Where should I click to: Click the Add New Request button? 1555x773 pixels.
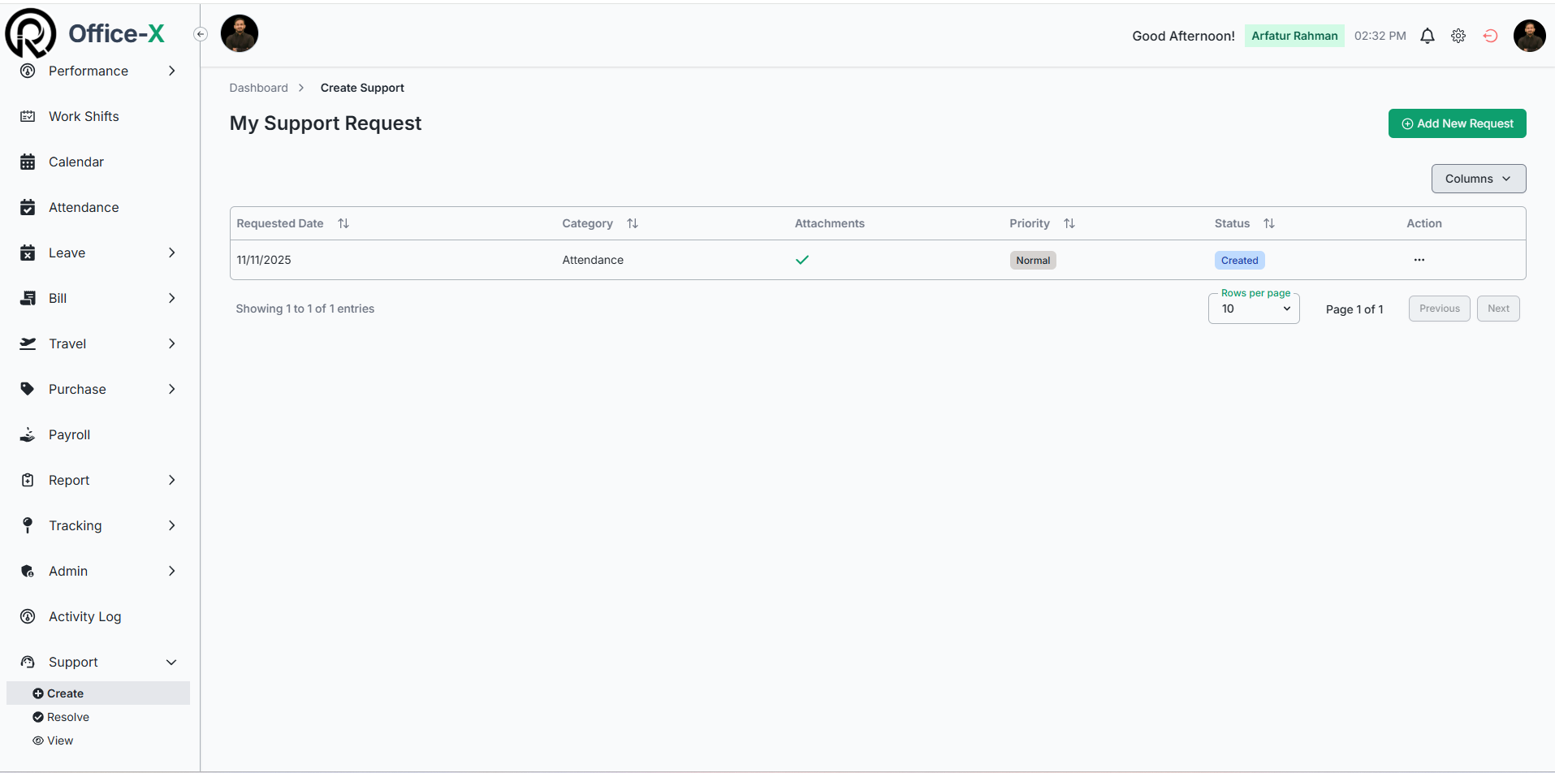[x=1457, y=123]
